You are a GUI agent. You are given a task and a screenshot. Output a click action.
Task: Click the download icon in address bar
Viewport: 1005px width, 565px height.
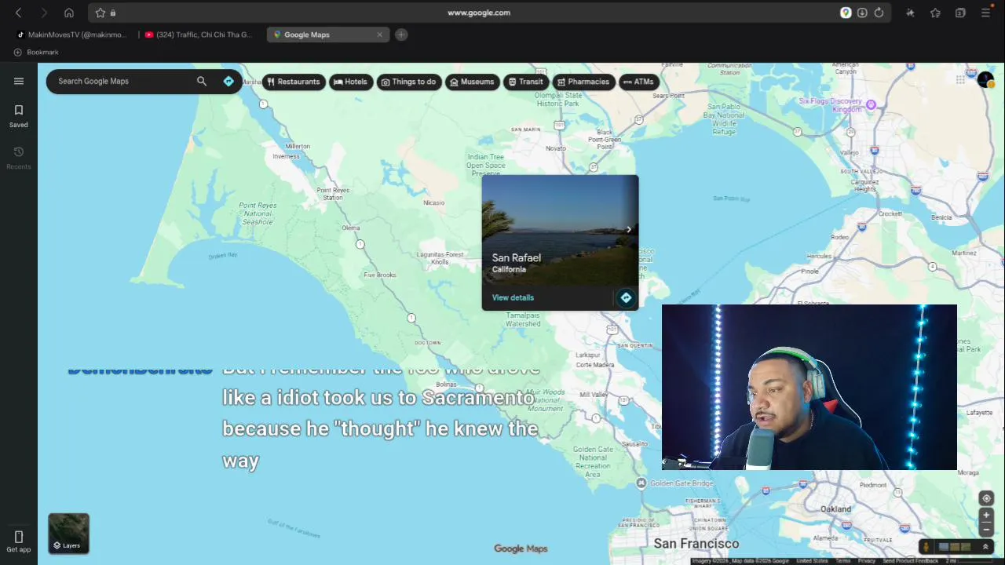pos(862,13)
